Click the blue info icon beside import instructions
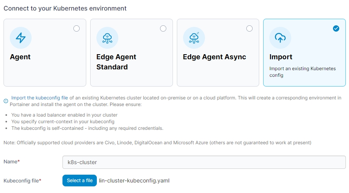 (6, 101)
